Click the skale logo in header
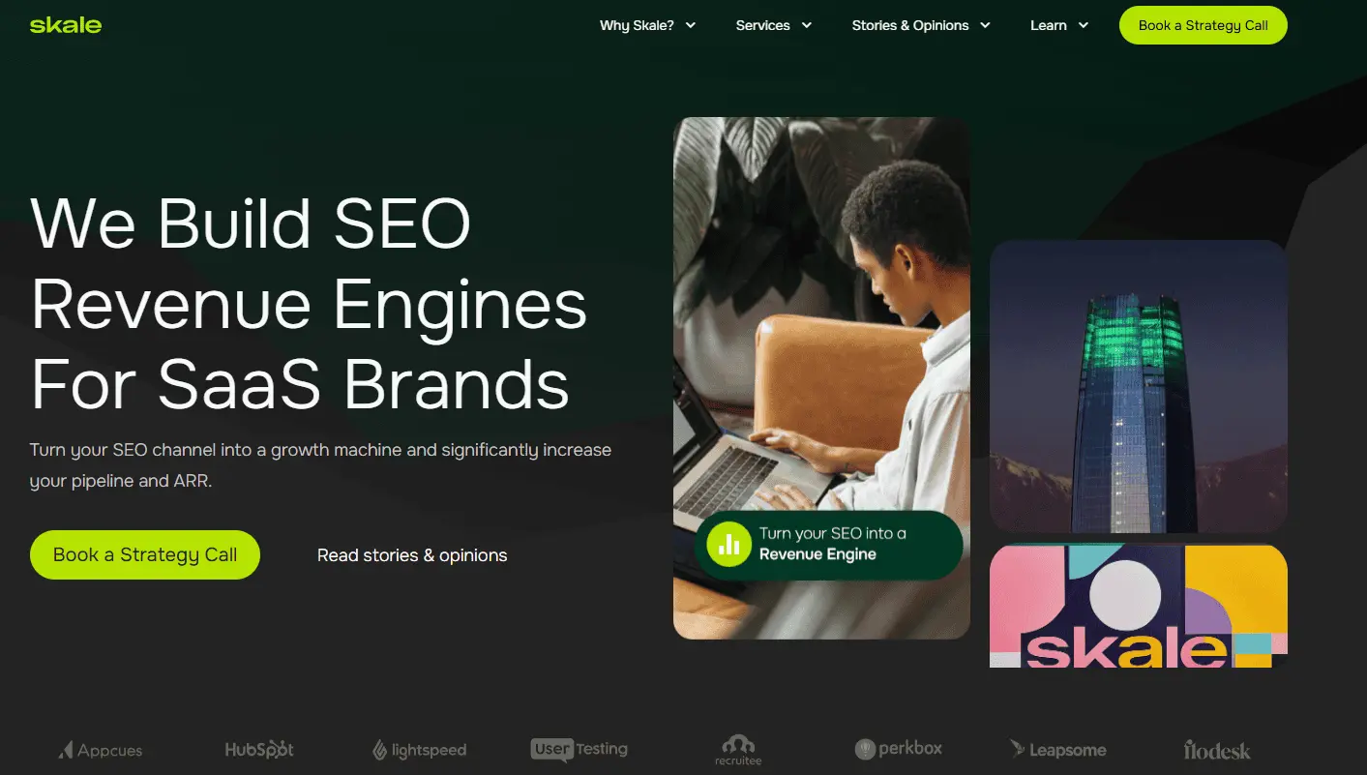1367x775 pixels. (x=65, y=25)
